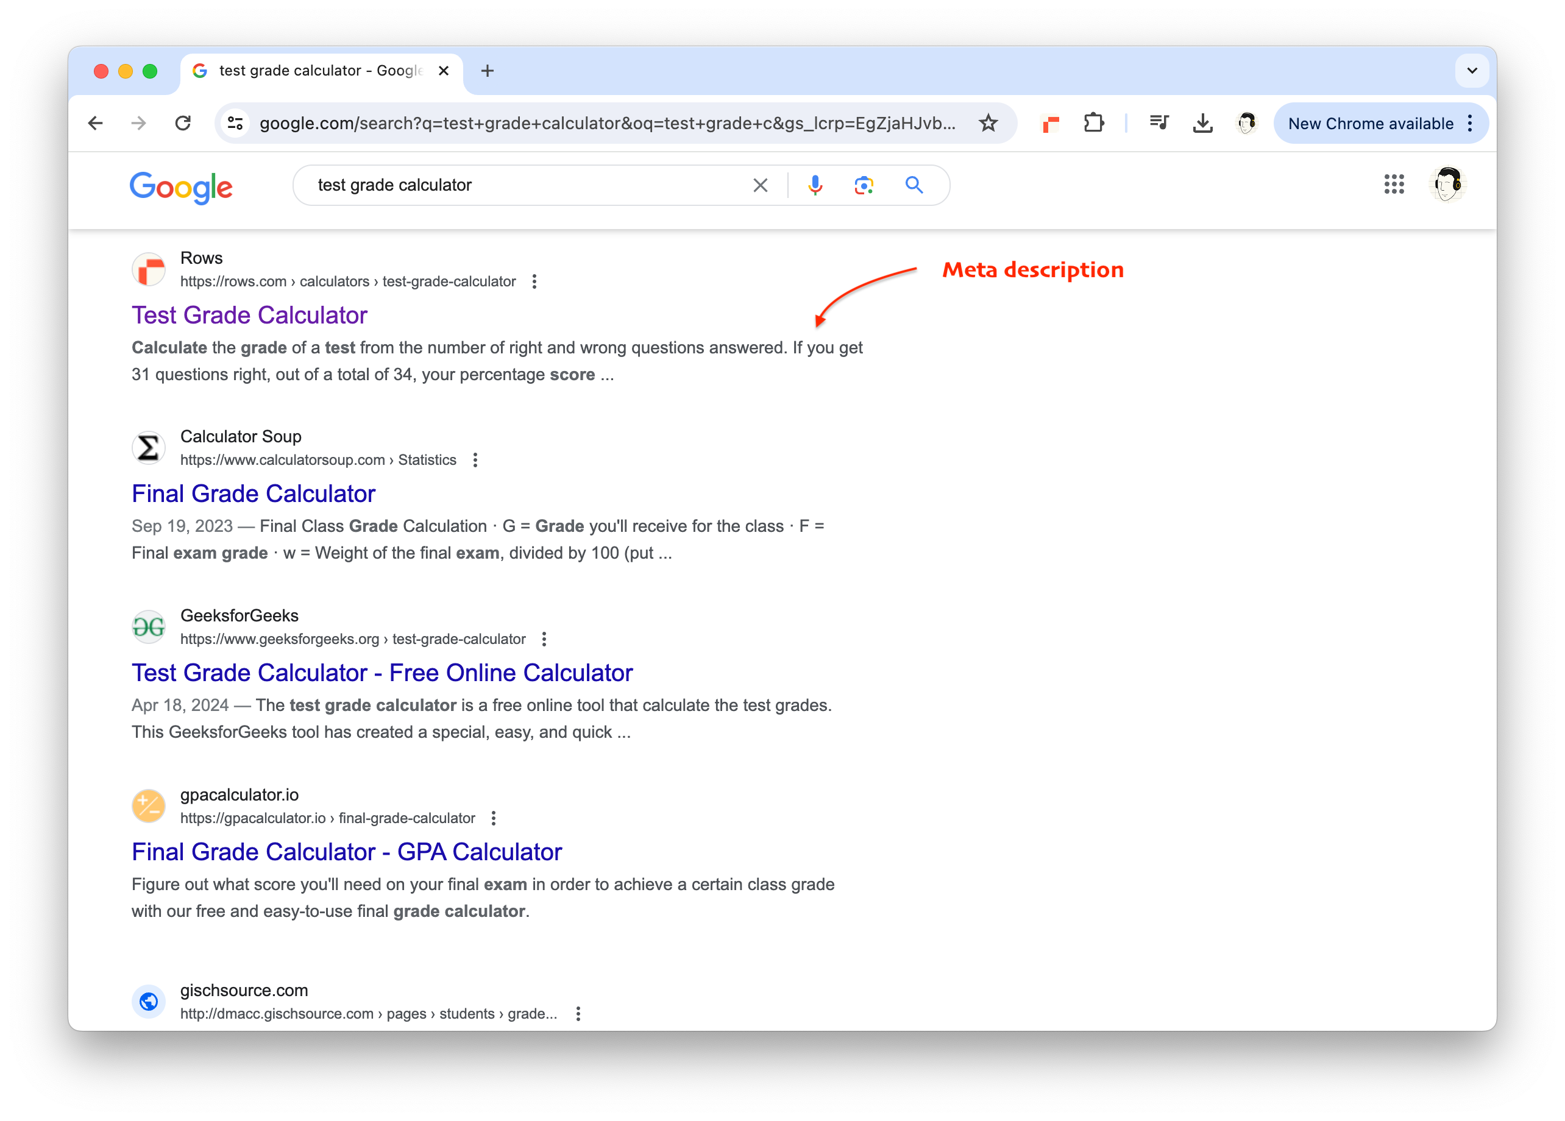Screen dimensions: 1565x1121
Task: Click the Calculator Soup sigma favicon
Action: click(x=148, y=448)
